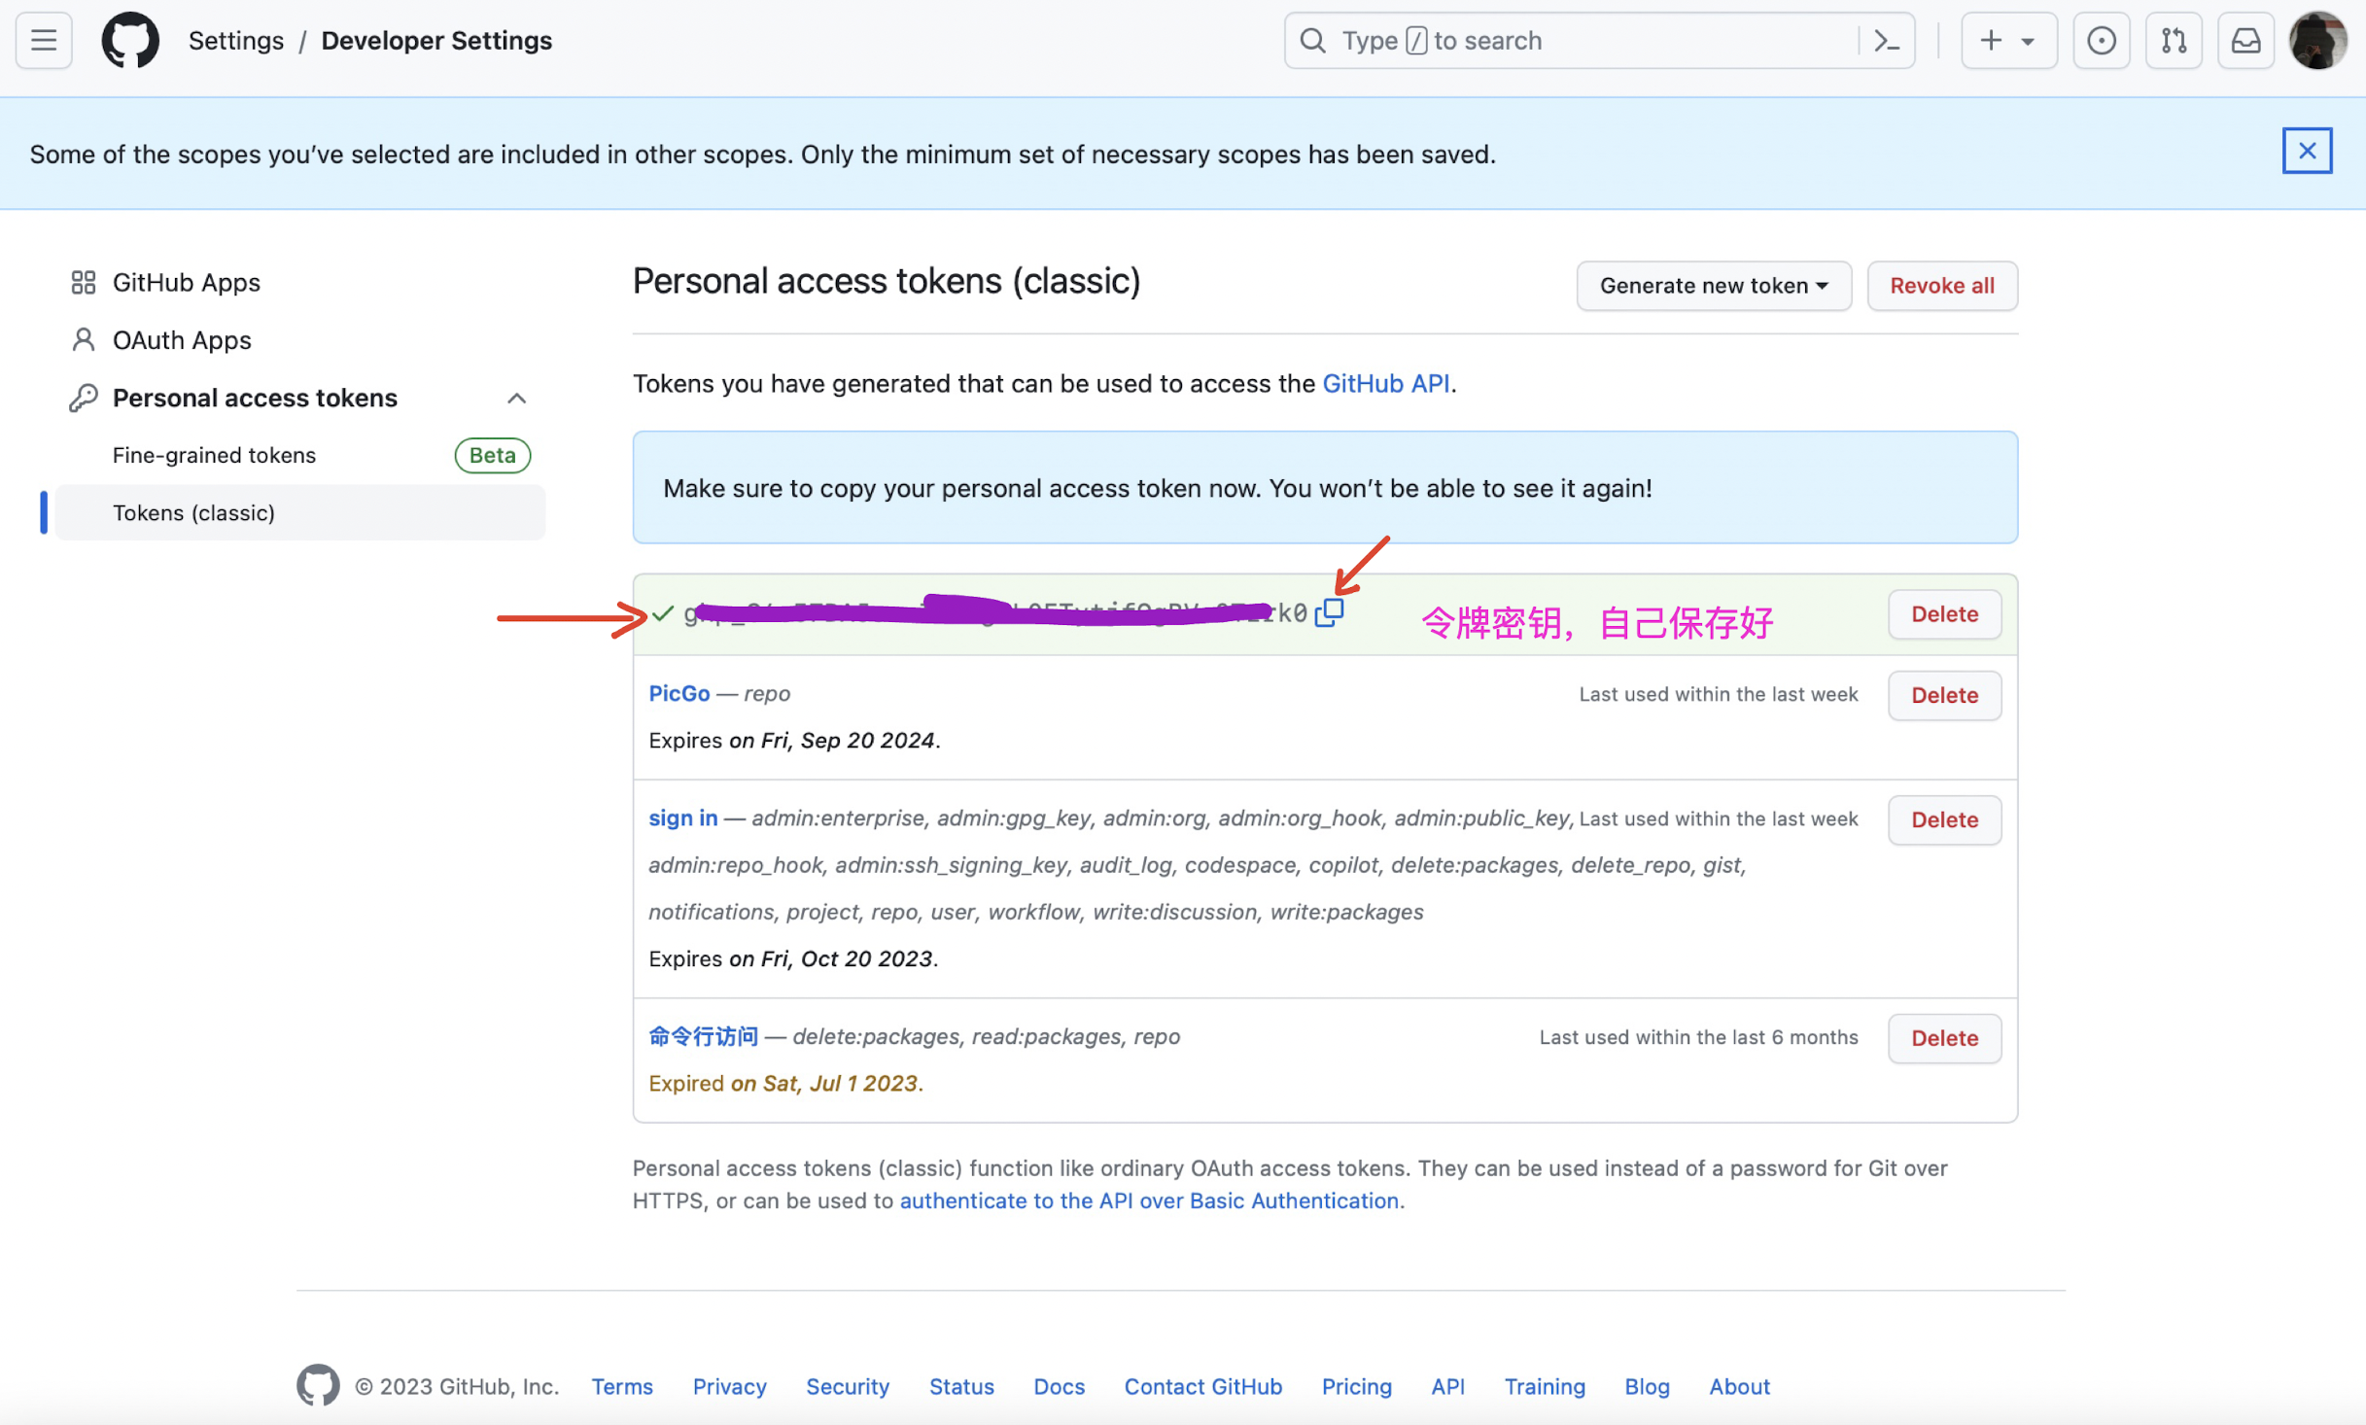Open GitHub Apps in sidebar
Viewport: 2366px width, 1425px height.
pos(186,282)
